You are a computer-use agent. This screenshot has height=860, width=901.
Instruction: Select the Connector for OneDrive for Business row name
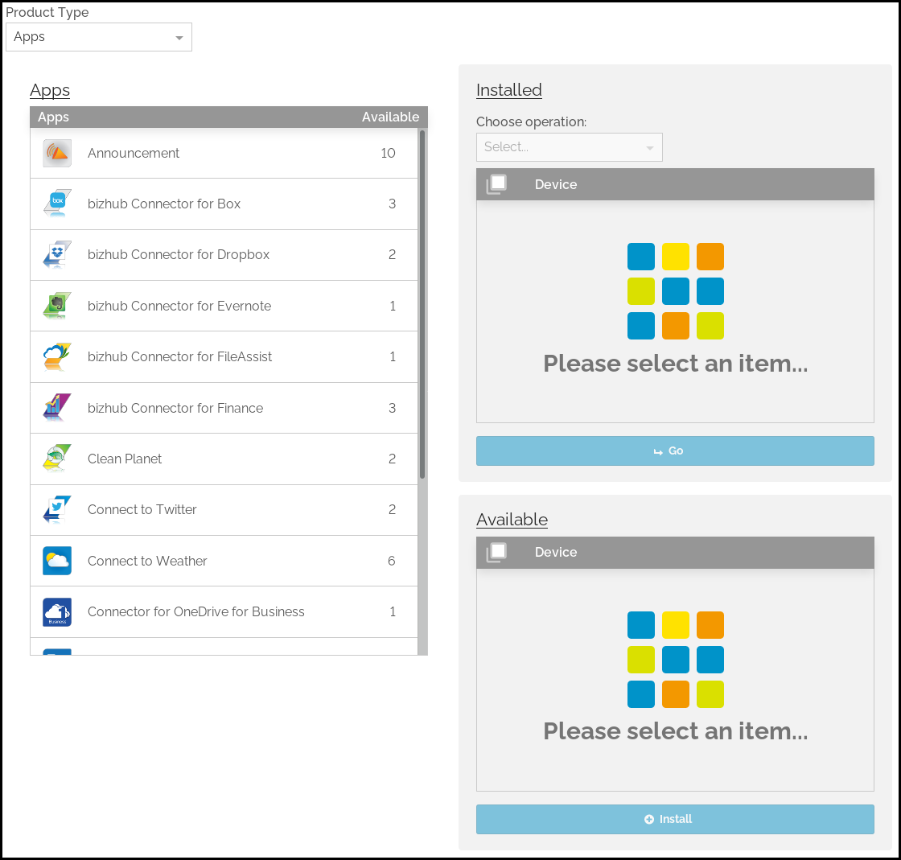[x=196, y=611]
